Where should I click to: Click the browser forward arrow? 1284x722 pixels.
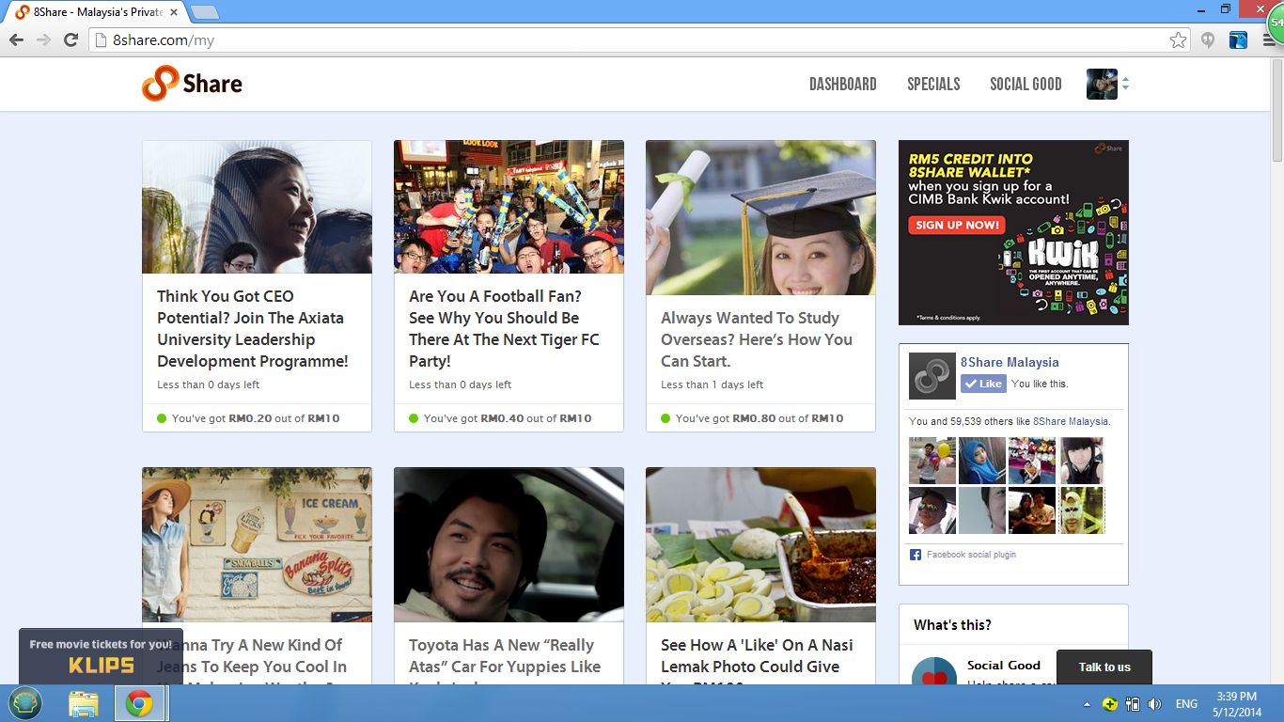coord(43,39)
